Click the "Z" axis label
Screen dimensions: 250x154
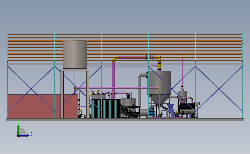tap(31, 134)
